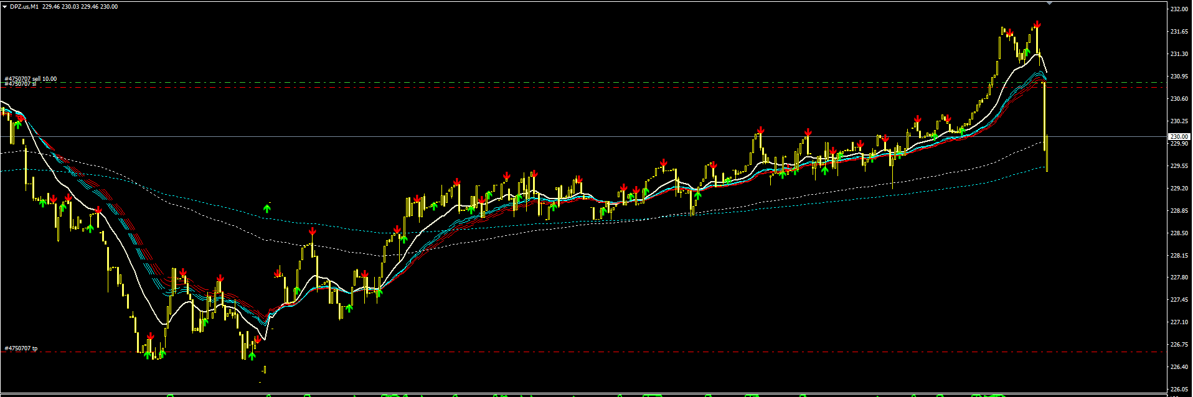Click the 228.85 price scale label

coord(1179,211)
